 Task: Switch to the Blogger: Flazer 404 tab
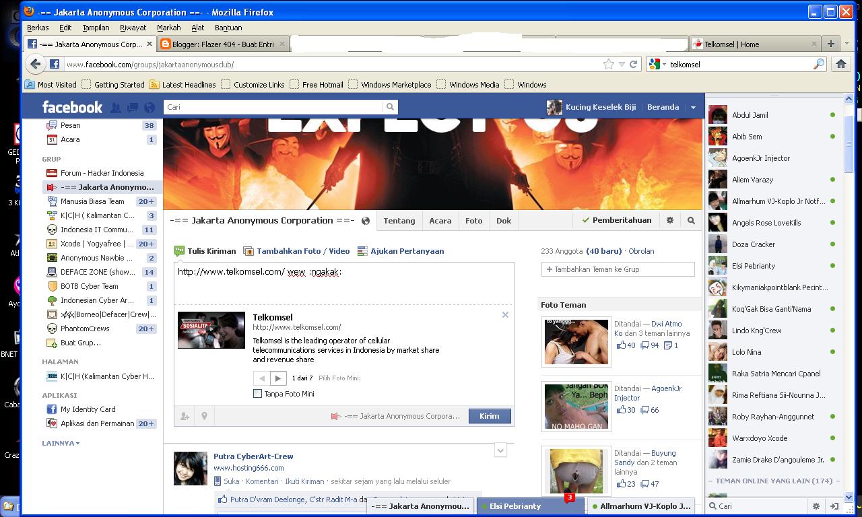coord(224,44)
